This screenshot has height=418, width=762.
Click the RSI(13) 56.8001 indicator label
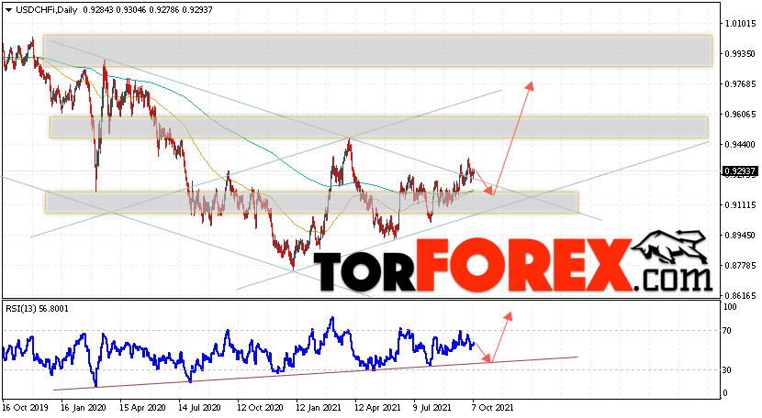[37, 308]
